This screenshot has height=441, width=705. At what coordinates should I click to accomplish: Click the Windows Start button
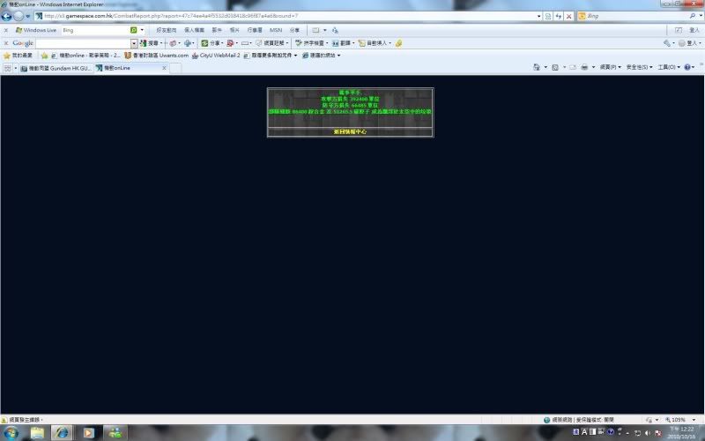11,432
